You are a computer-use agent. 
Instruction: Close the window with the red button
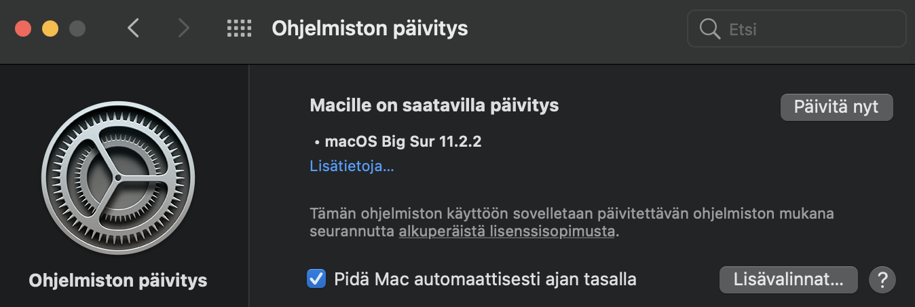click(x=23, y=29)
